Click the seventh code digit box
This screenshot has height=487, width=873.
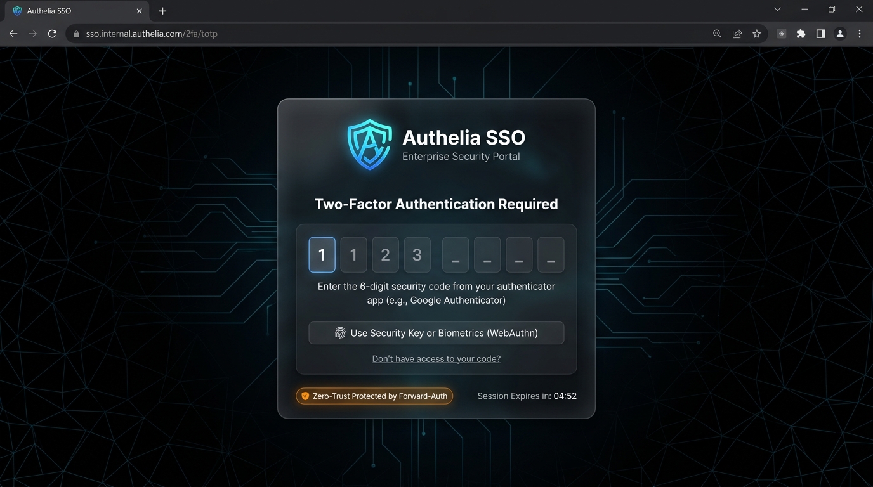click(519, 254)
